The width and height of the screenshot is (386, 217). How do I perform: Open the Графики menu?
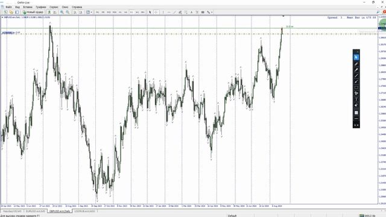click(41, 7)
